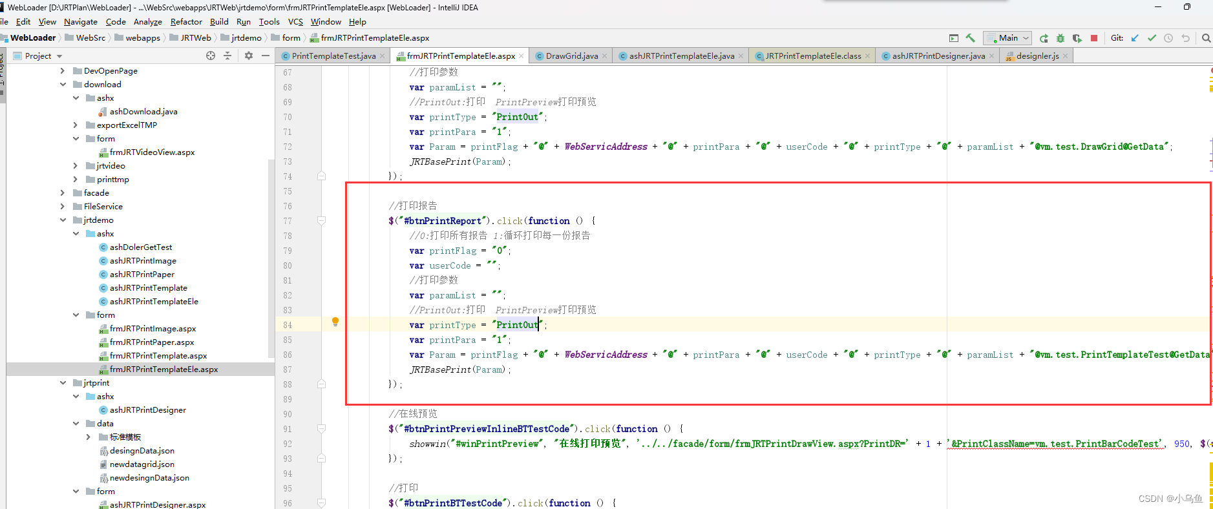
Task: Expand the FileService folder
Action: pyautogui.click(x=63, y=207)
